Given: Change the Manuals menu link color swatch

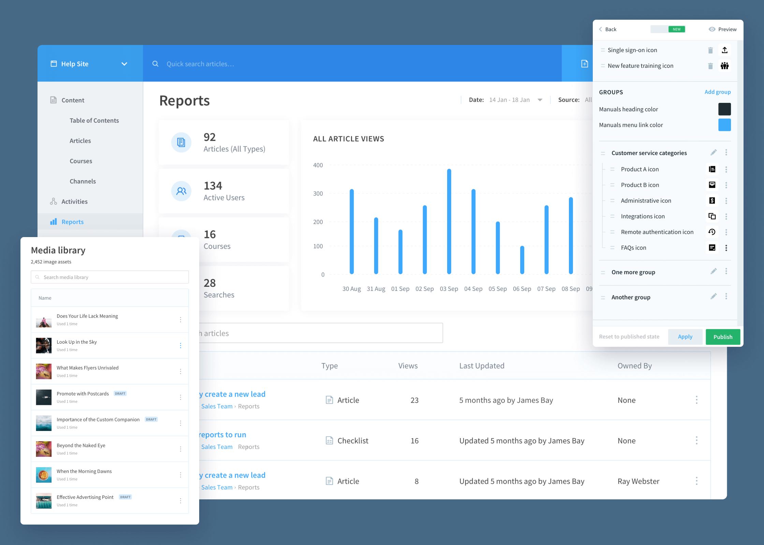Looking at the screenshot, I should point(725,125).
